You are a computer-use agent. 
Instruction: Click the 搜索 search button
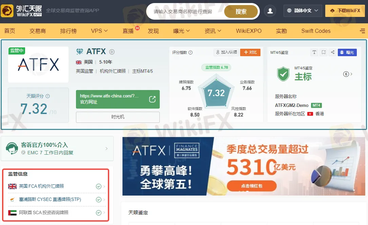pos(241,12)
